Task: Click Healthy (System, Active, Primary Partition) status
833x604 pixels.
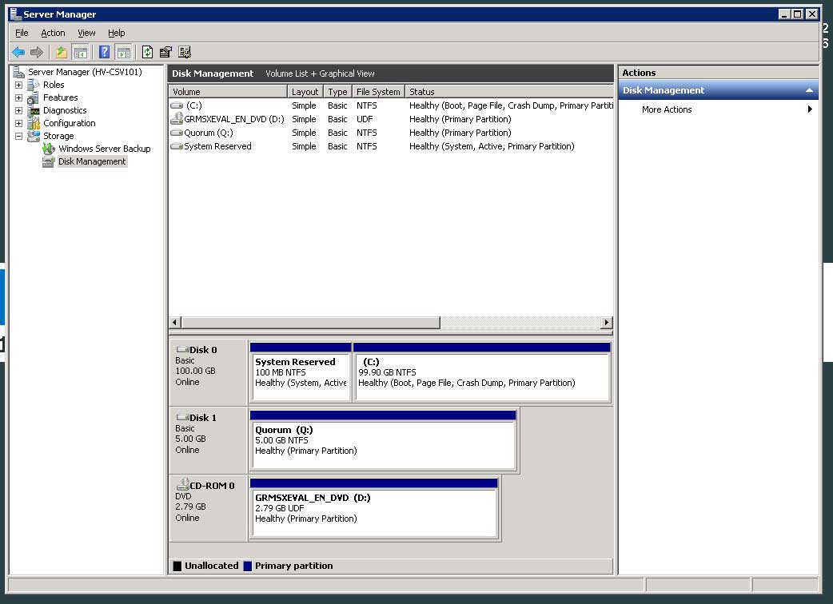Action: [x=492, y=146]
